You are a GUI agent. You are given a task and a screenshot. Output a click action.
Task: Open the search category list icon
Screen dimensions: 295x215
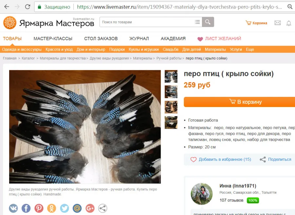[x=197, y=22]
